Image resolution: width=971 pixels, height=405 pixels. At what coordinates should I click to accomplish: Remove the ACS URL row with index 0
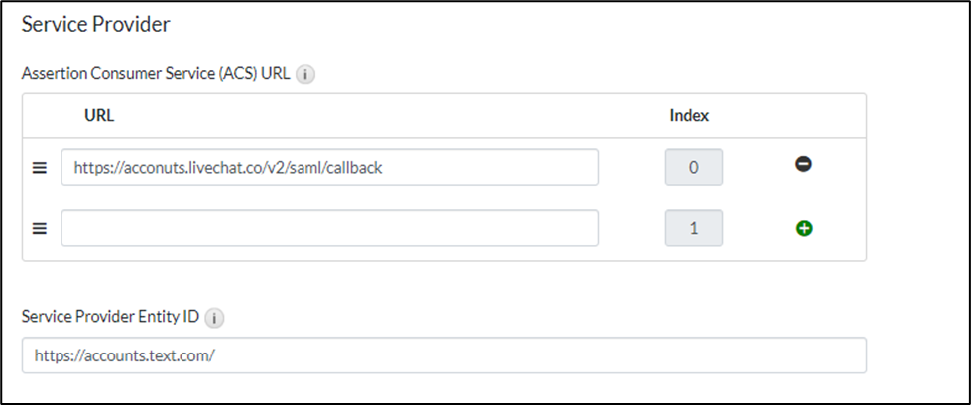click(804, 165)
